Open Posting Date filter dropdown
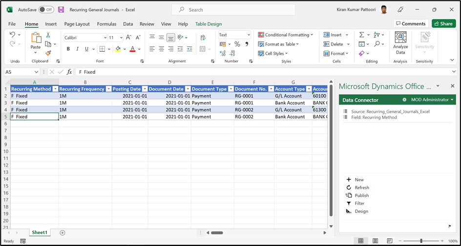Image resolution: width=461 pixels, height=246 pixels. (145, 89)
